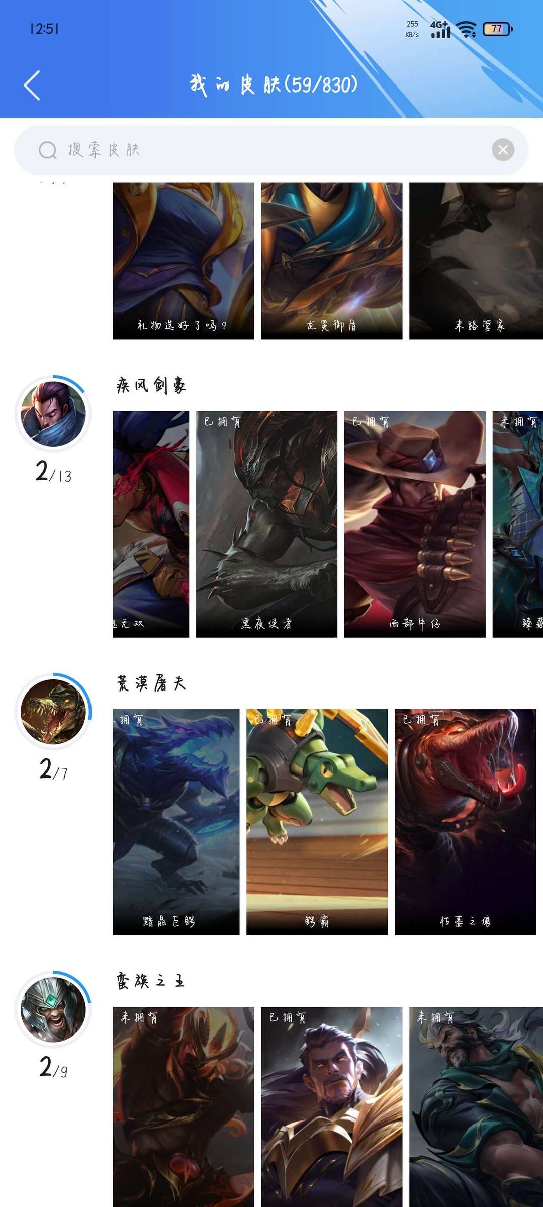Screen dimensions: 543x1207
Task: Click the magnifier search icon
Action: pyautogui.click(x=48, y=150)
